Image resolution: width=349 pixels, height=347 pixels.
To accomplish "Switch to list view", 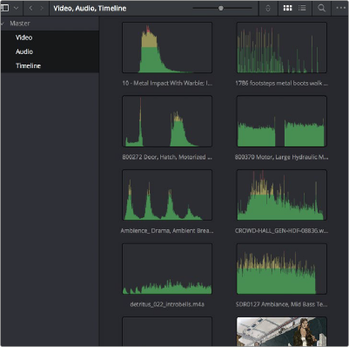I will click(302, 8).
